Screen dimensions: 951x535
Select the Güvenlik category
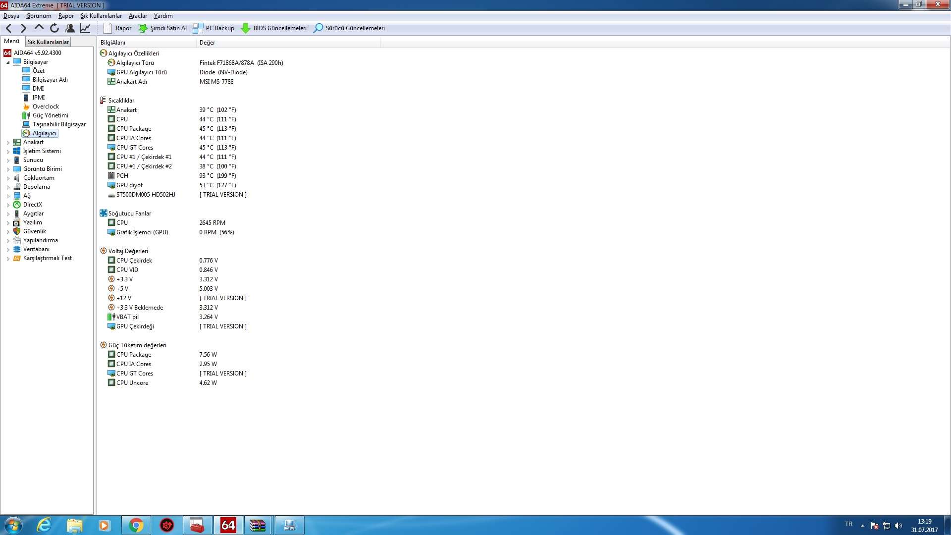pos(34,231)
